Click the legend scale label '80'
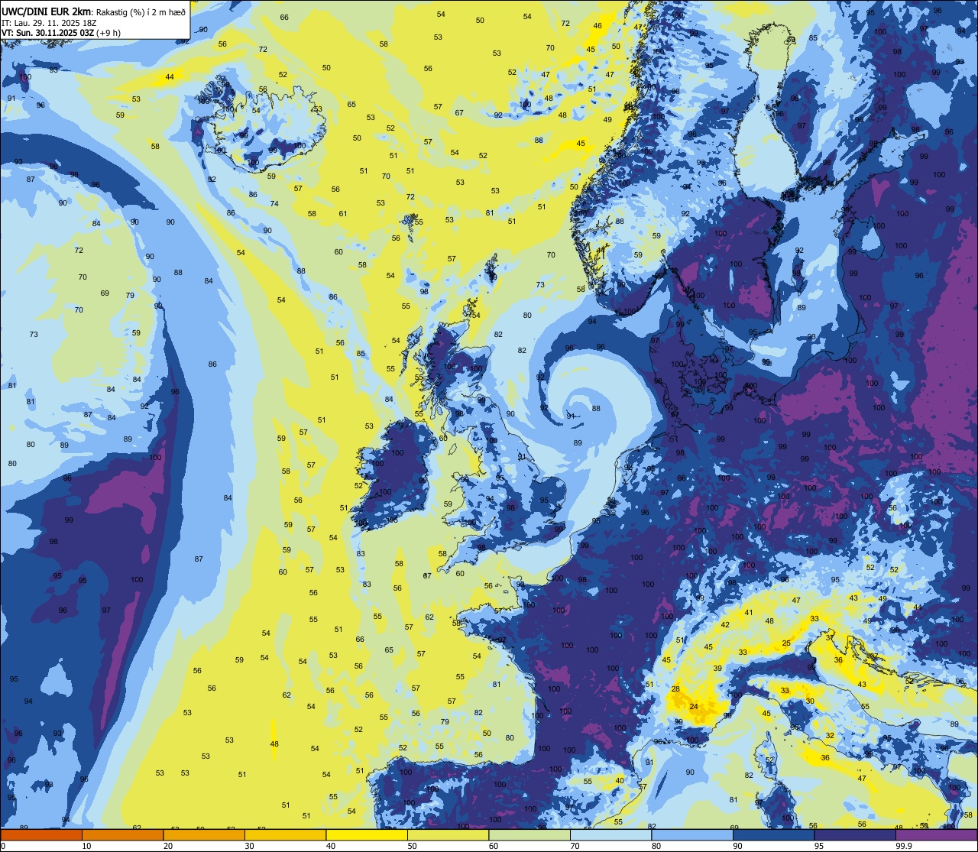 coord(656,846)
